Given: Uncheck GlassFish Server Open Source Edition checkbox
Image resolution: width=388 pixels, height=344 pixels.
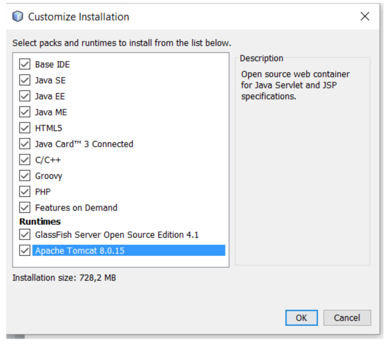Looking at the screenshot, I should [x=25, y=235].
